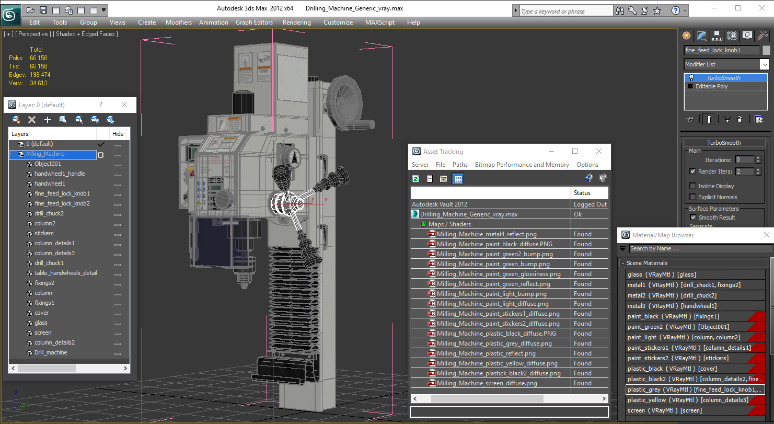Image resolution: width=774 pixels, height=424 pixels.
Task: Click Iterations spinner arrows
Action: click(758, 159)
